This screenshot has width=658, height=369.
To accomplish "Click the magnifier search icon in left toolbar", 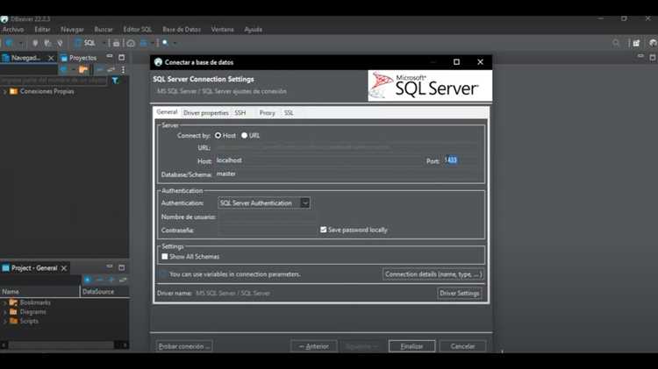I will click(x=165, y=43).
